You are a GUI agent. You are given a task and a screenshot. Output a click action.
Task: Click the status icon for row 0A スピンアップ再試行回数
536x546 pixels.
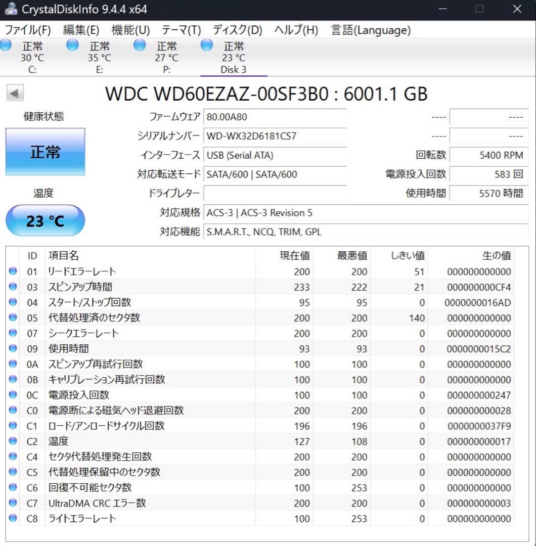(x=13, y=363)
